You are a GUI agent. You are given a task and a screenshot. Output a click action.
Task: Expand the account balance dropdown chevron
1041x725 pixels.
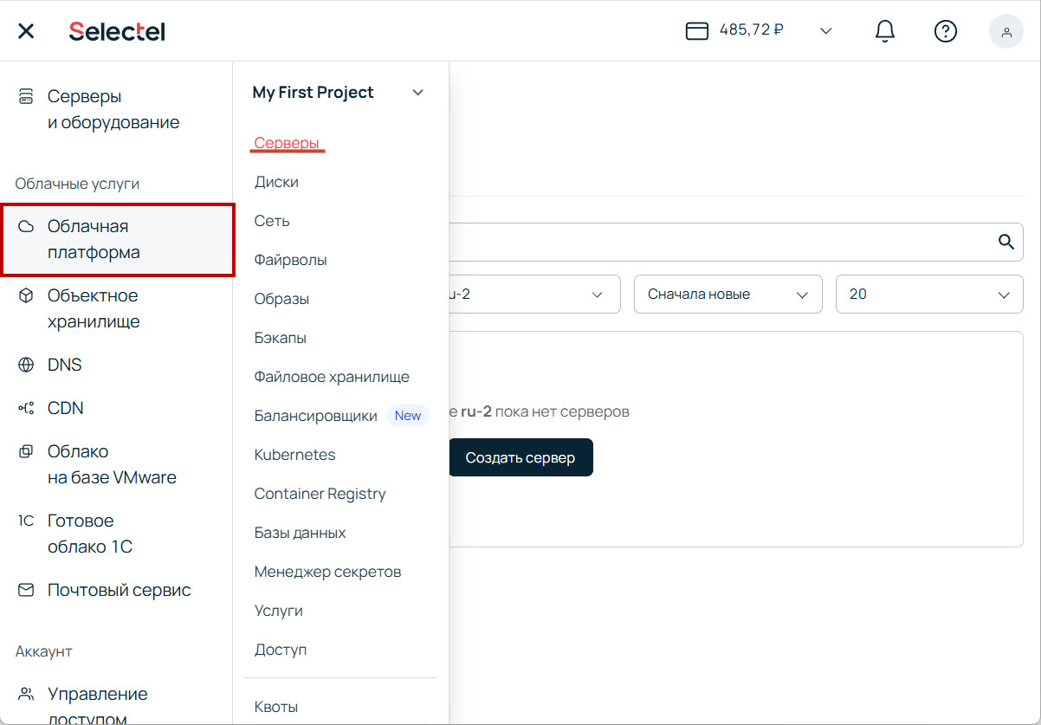click(825, 31)
